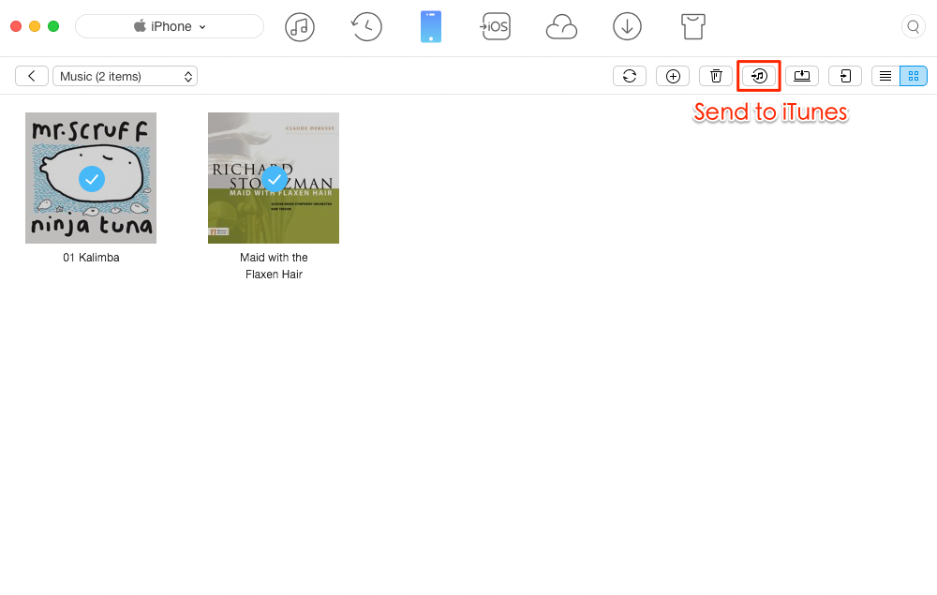Refresh the music list
Viewport: 937px width, 595px height.
[630, 76]
